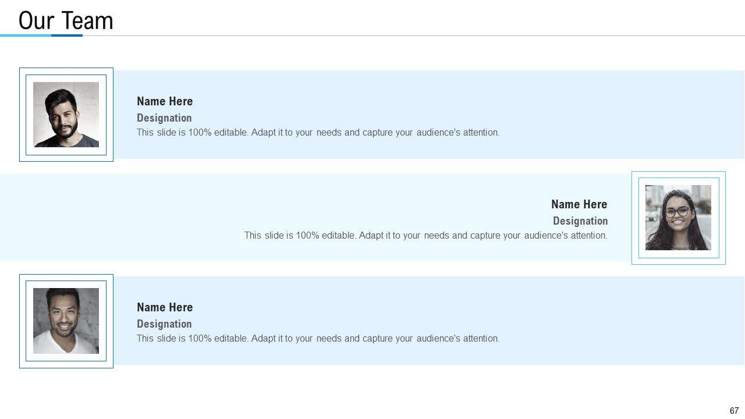745x419 pixels.
Task: Click the "Our Team" slide title
Action: [66, 21]
